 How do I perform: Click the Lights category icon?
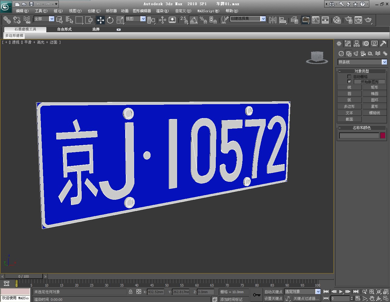point(356,54)
